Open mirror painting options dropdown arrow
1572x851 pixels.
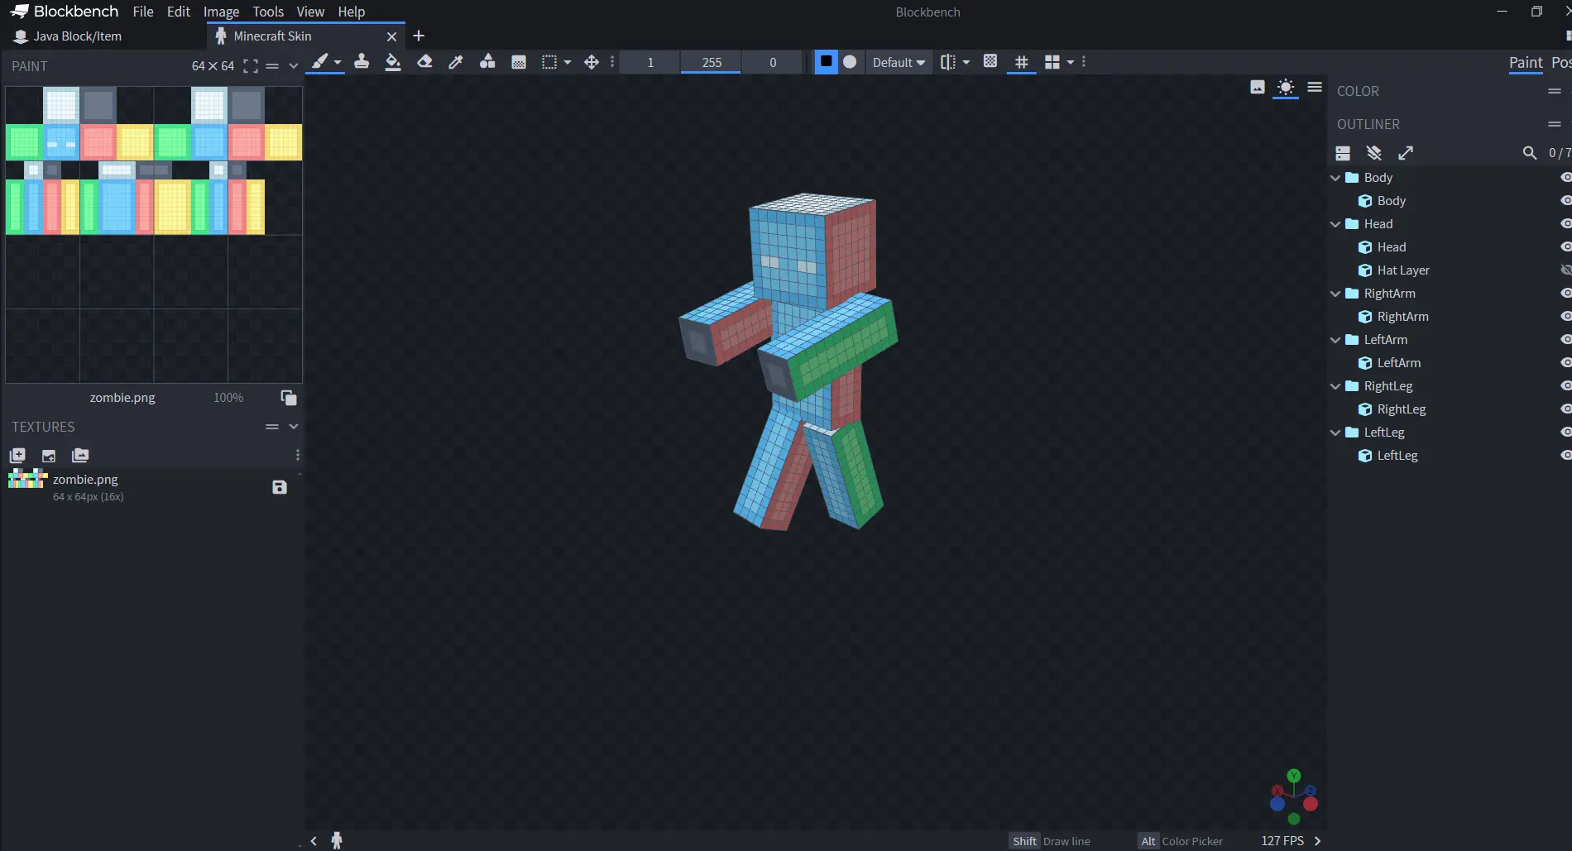(x=966, y=62)
